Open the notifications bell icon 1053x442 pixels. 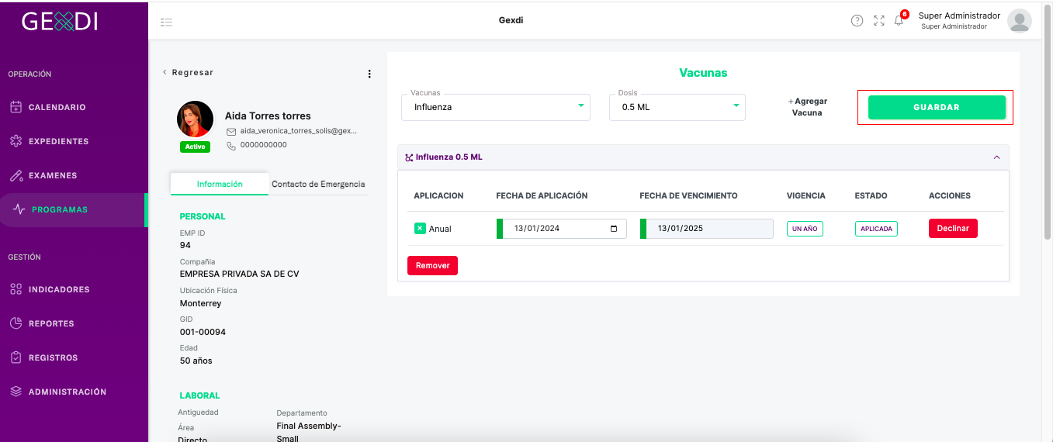(x=899, y=21)
